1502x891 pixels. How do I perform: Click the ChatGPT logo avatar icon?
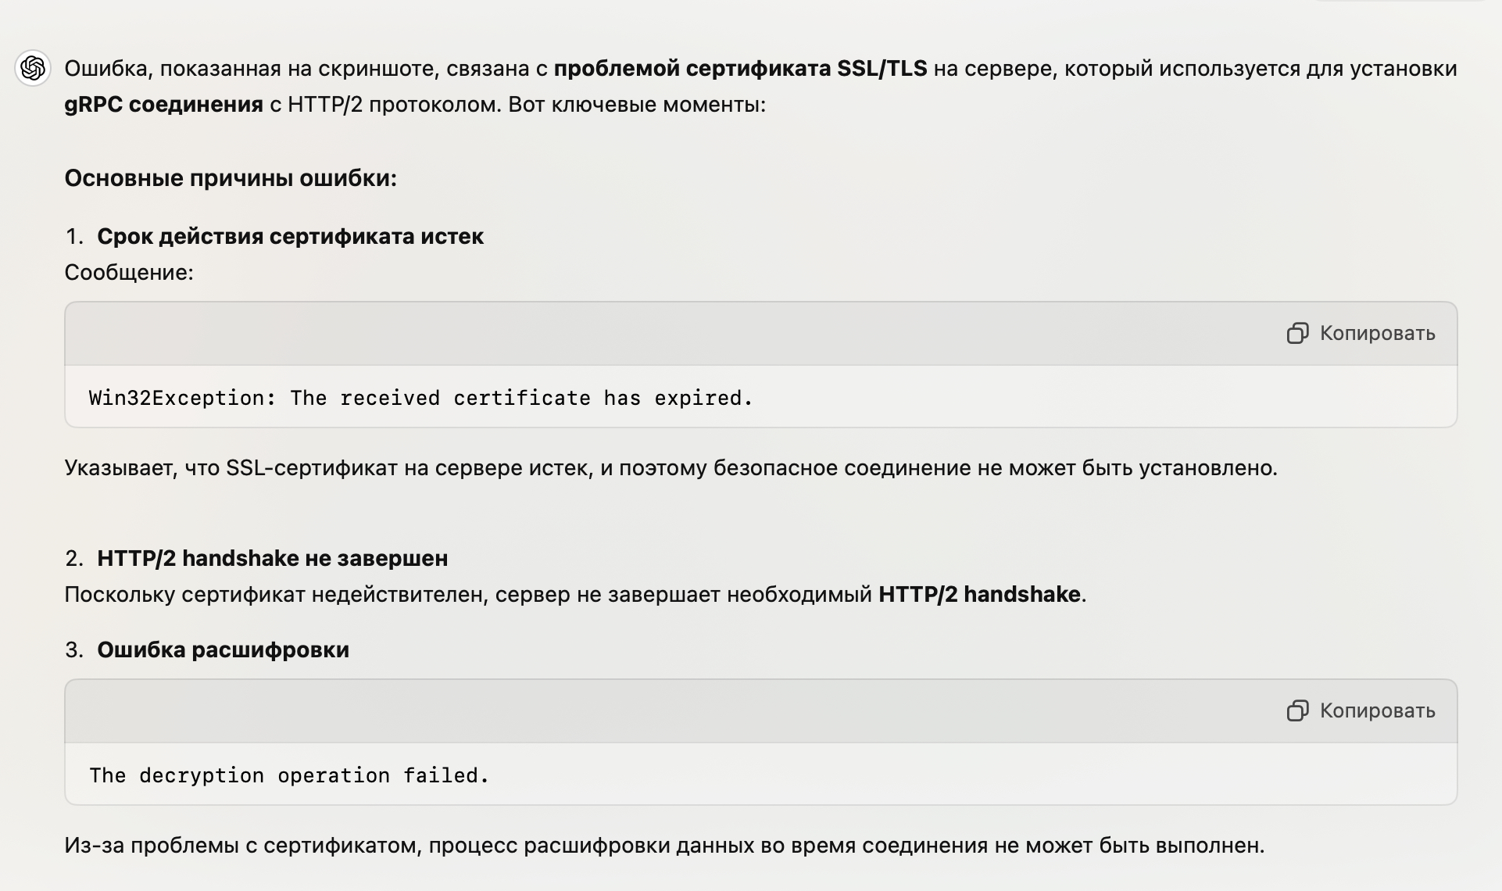click(33, 69)
